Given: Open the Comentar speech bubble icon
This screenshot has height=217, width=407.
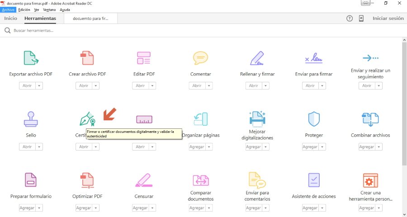Looking at the screenshot, I should [200, 58].
